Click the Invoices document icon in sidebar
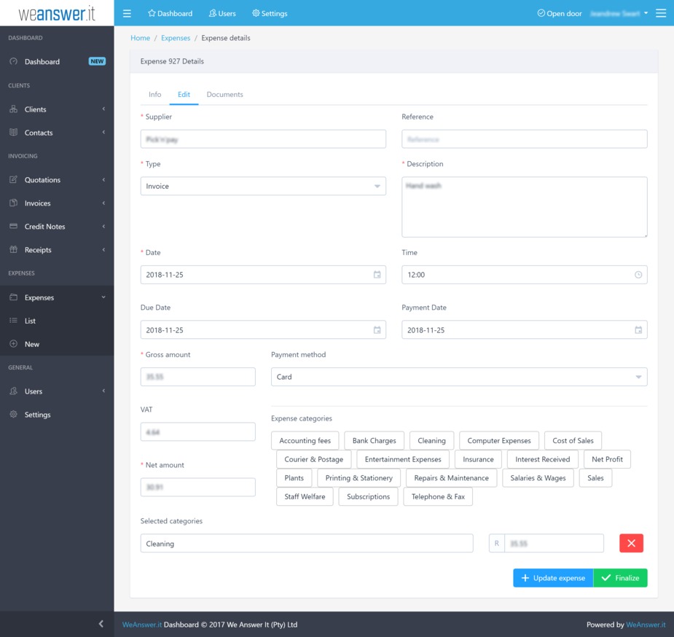The image size is (674, 637). click(14, 203)
